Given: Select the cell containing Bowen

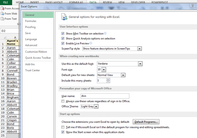Looking at the screenshot, I should pos(13,78).
